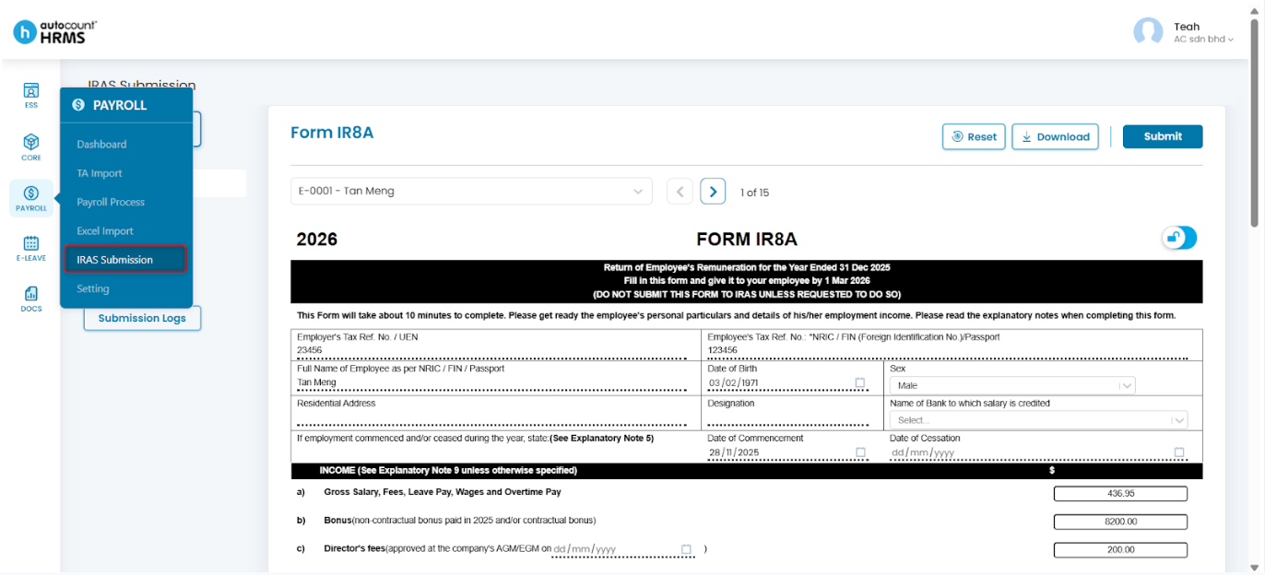Click the Employer's Tax Ref No. field 23456
The image size is (1265, 575).
[491, 351]
